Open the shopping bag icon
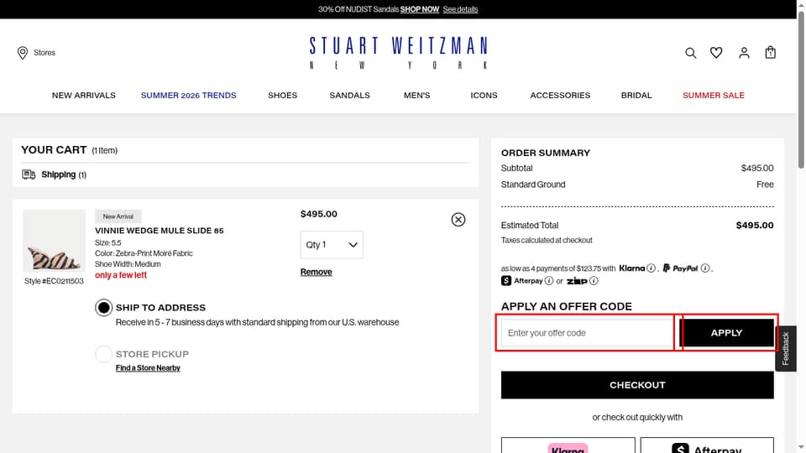 coord(770,52)
